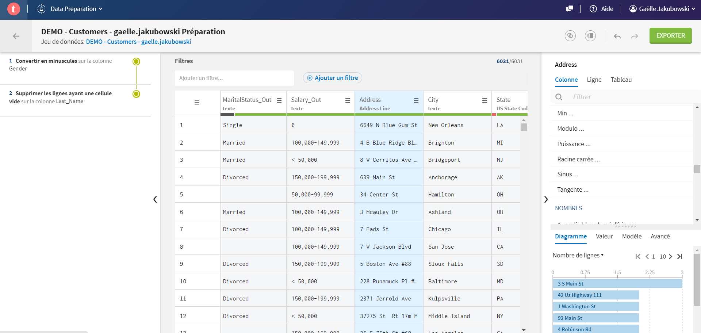701x333 pixels.
Task: Switch to the Valeur tab
Action: (604, 236)
